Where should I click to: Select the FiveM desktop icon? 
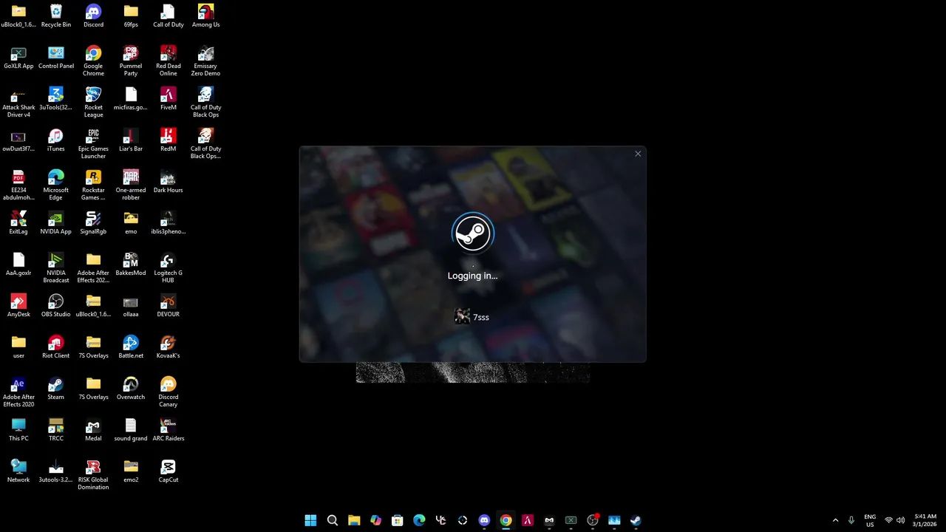pos(169,98)
